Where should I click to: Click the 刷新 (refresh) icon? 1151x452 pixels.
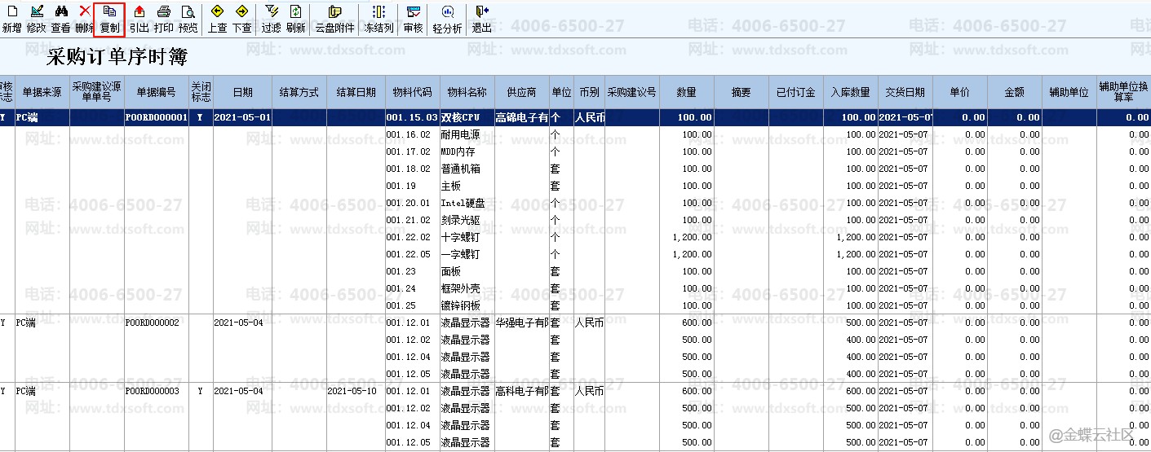coord(296,19)
